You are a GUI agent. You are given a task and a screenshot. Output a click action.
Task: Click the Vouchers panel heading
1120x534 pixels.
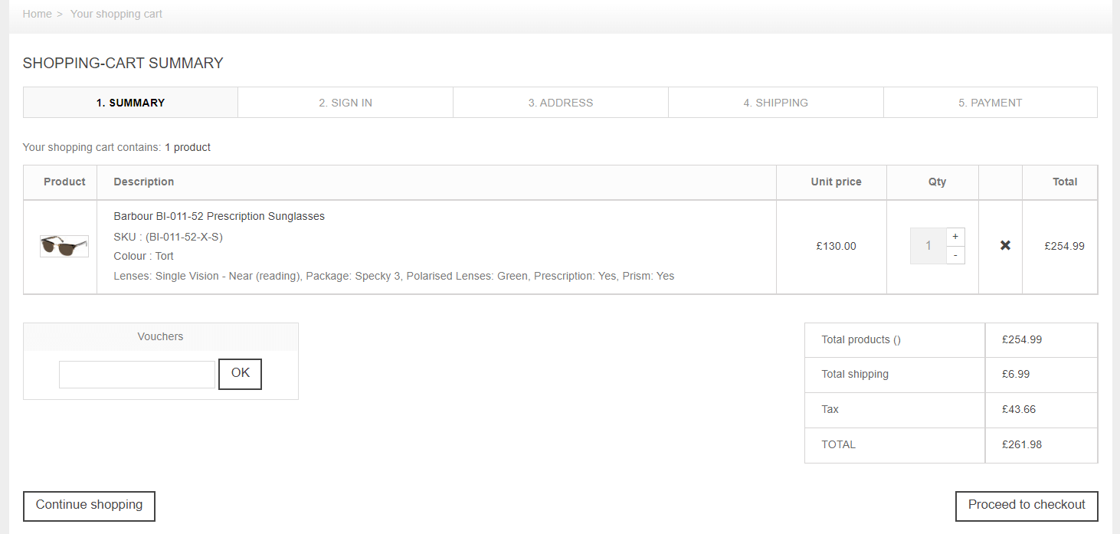coord(160,336)
